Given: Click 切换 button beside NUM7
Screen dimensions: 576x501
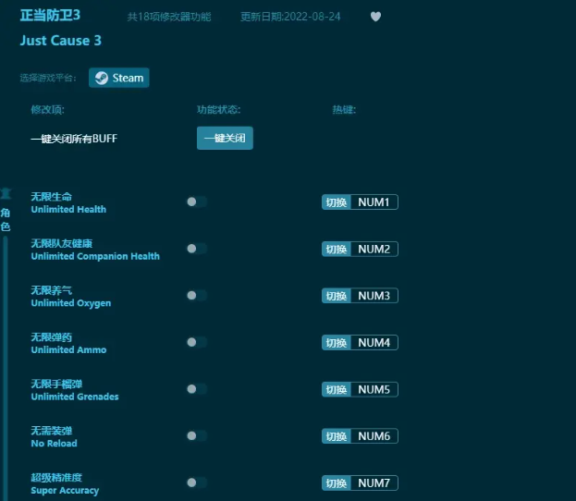Looking at the screenshot, I should pyautogui.click(x=337, y=483).
